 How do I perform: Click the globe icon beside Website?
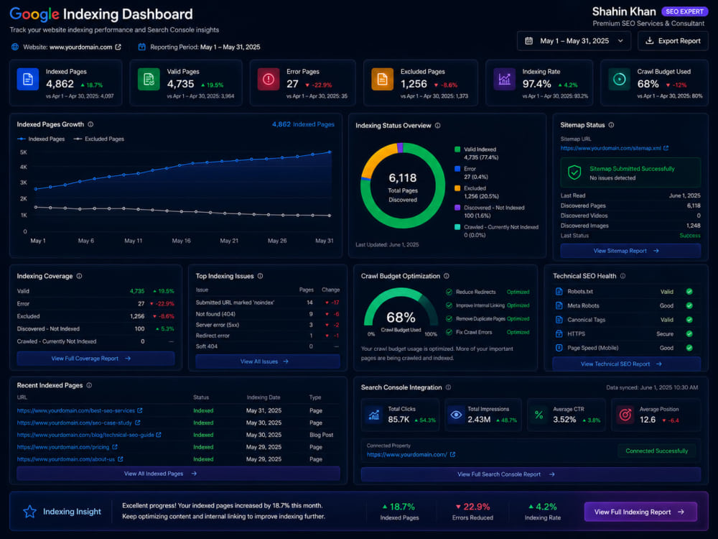(15, 47)
